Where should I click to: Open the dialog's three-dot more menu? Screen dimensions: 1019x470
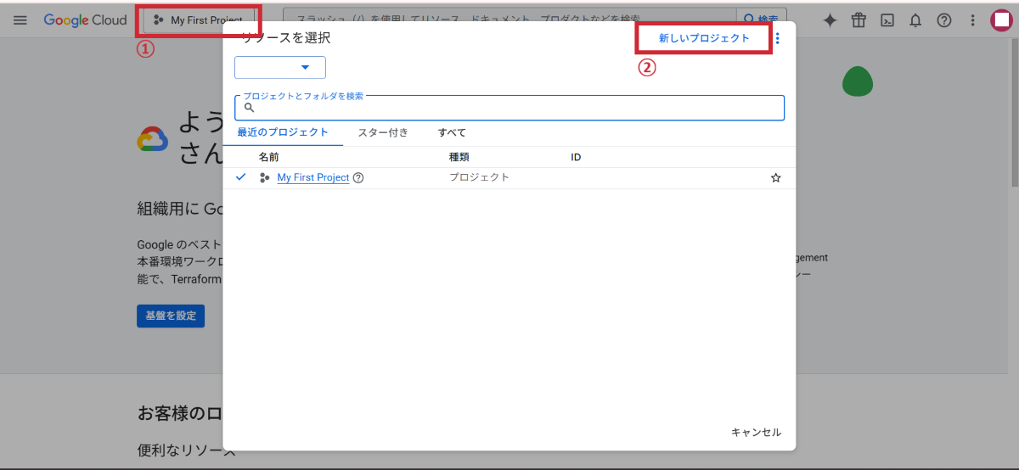pos(778,38)
